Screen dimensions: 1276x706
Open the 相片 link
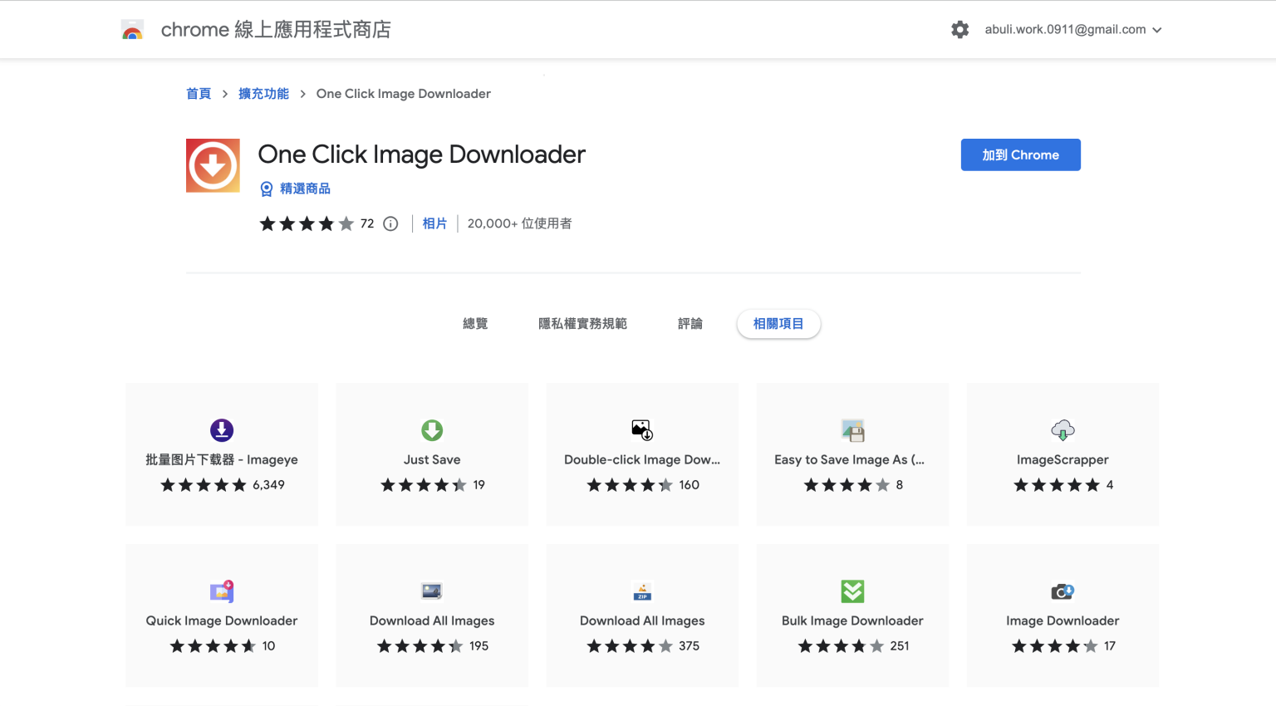click(434, 223)
